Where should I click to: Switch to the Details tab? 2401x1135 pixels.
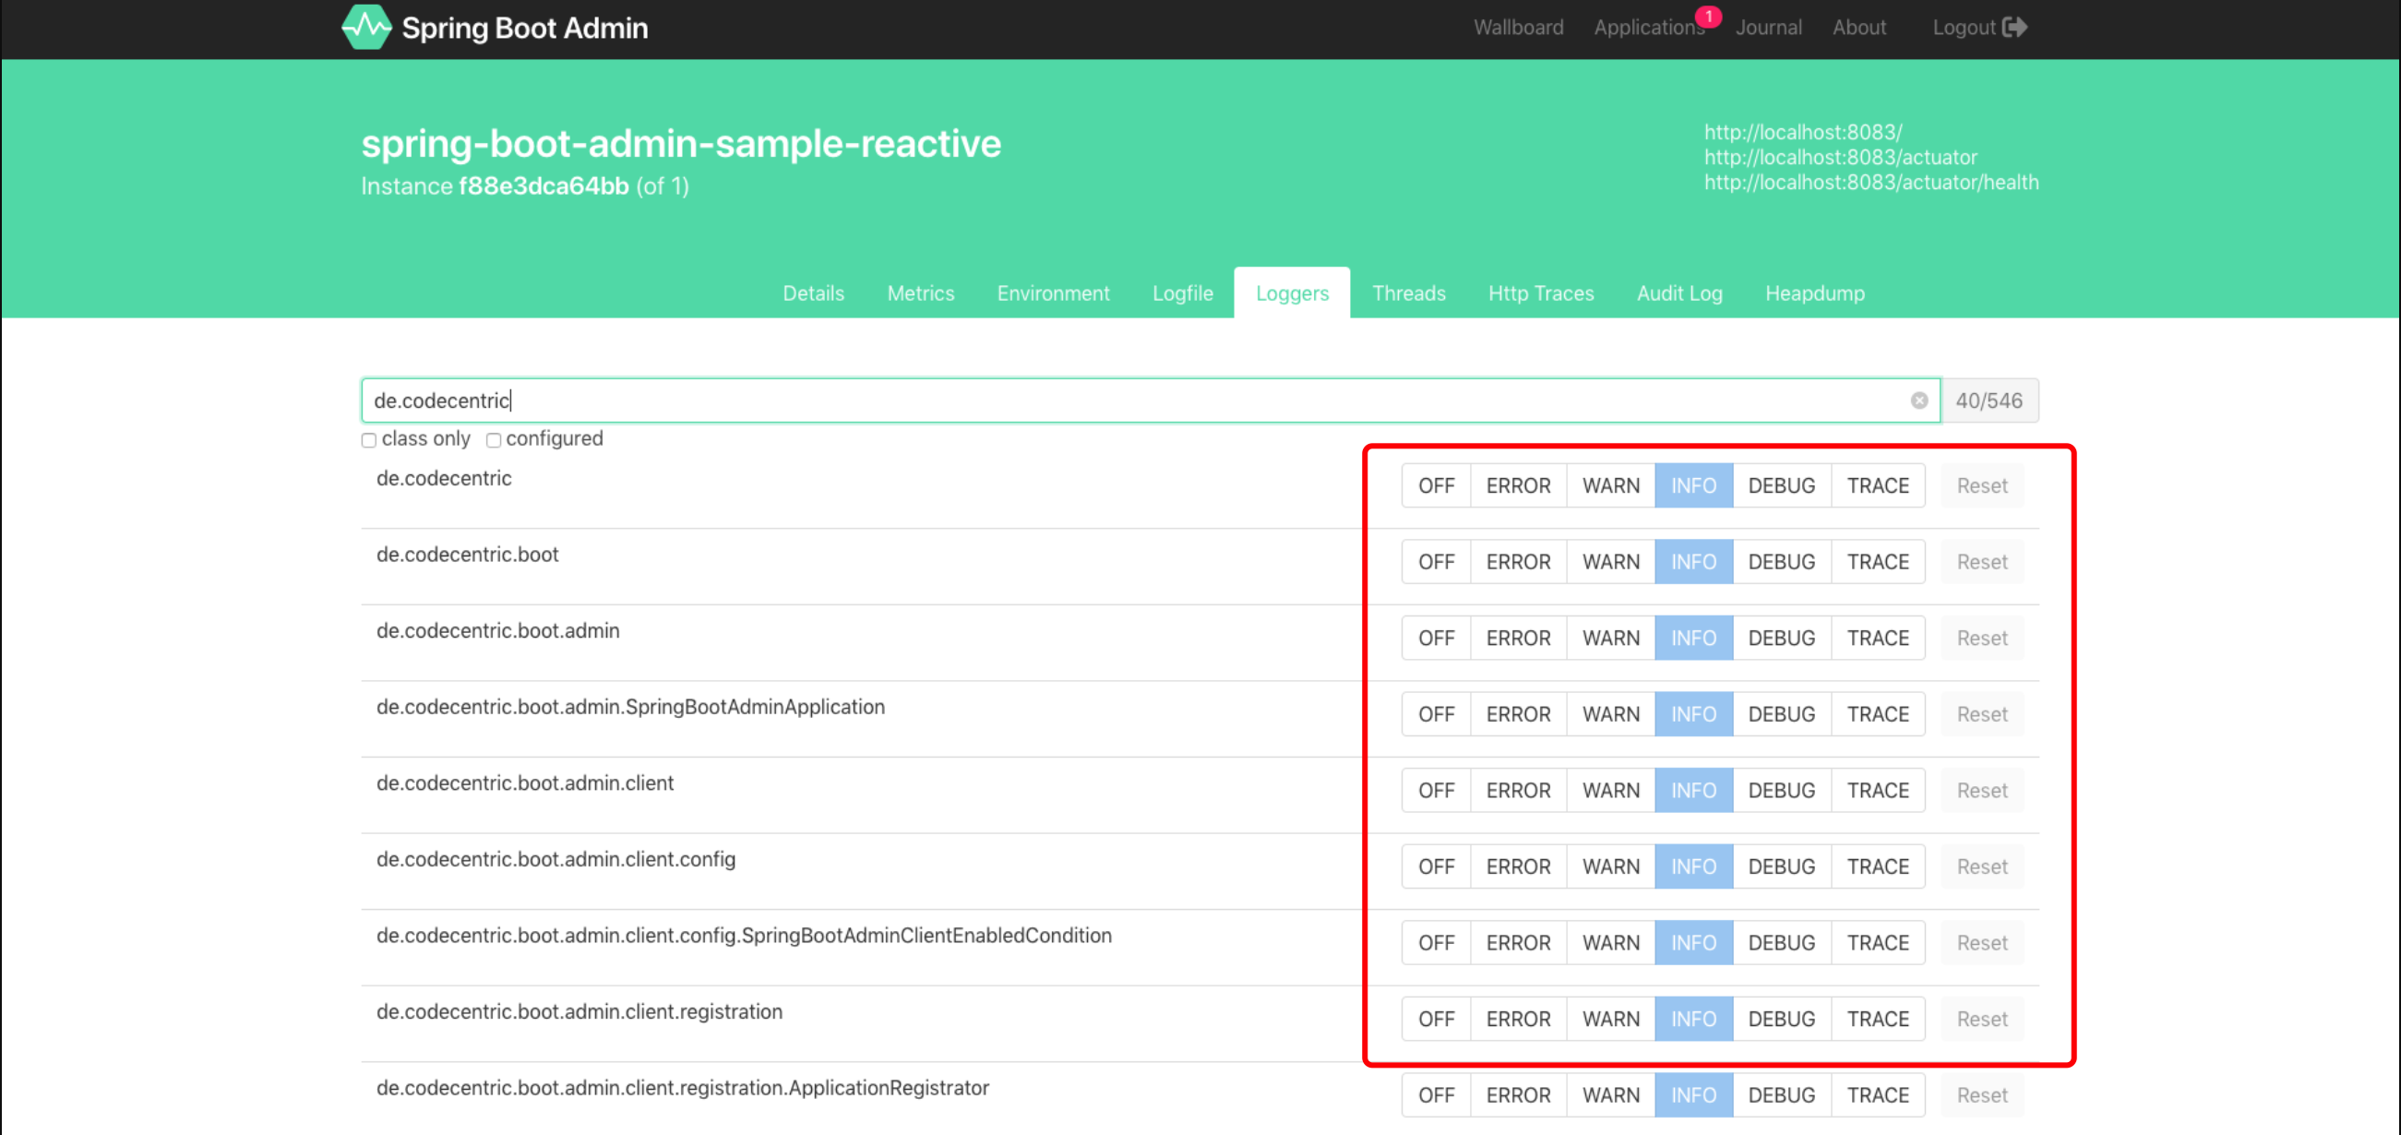813,293
